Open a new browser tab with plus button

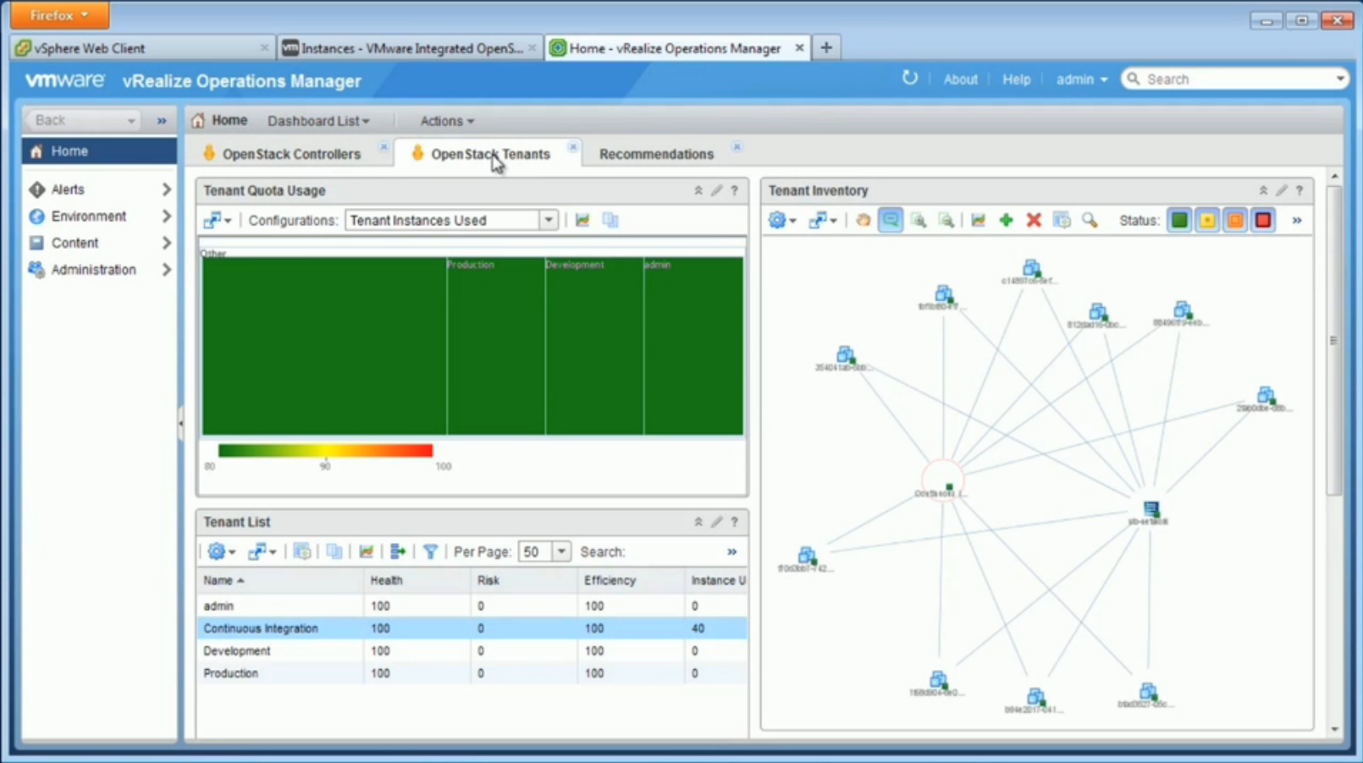pos(826,48)
